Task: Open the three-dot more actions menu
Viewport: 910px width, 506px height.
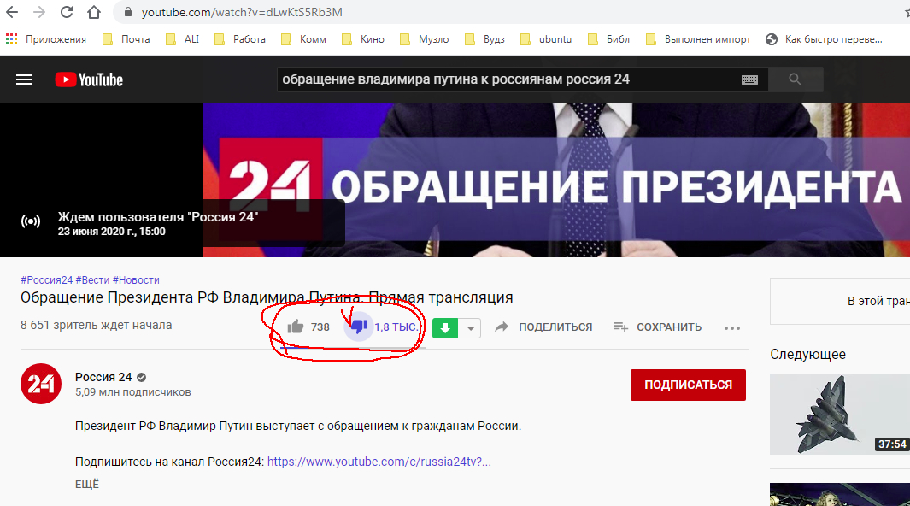Action: pyautogui.click(x=731, y=328)
